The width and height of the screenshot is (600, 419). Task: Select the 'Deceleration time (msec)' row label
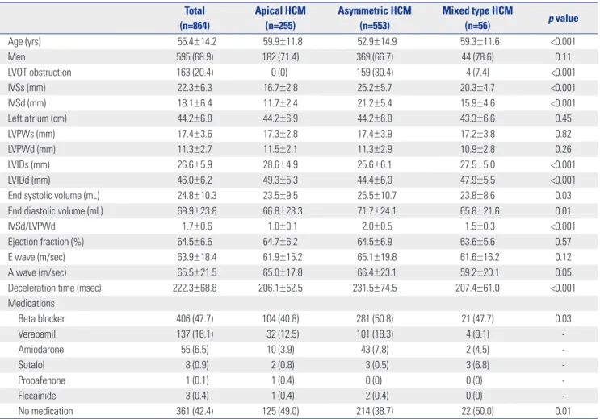tap(54, 288)
